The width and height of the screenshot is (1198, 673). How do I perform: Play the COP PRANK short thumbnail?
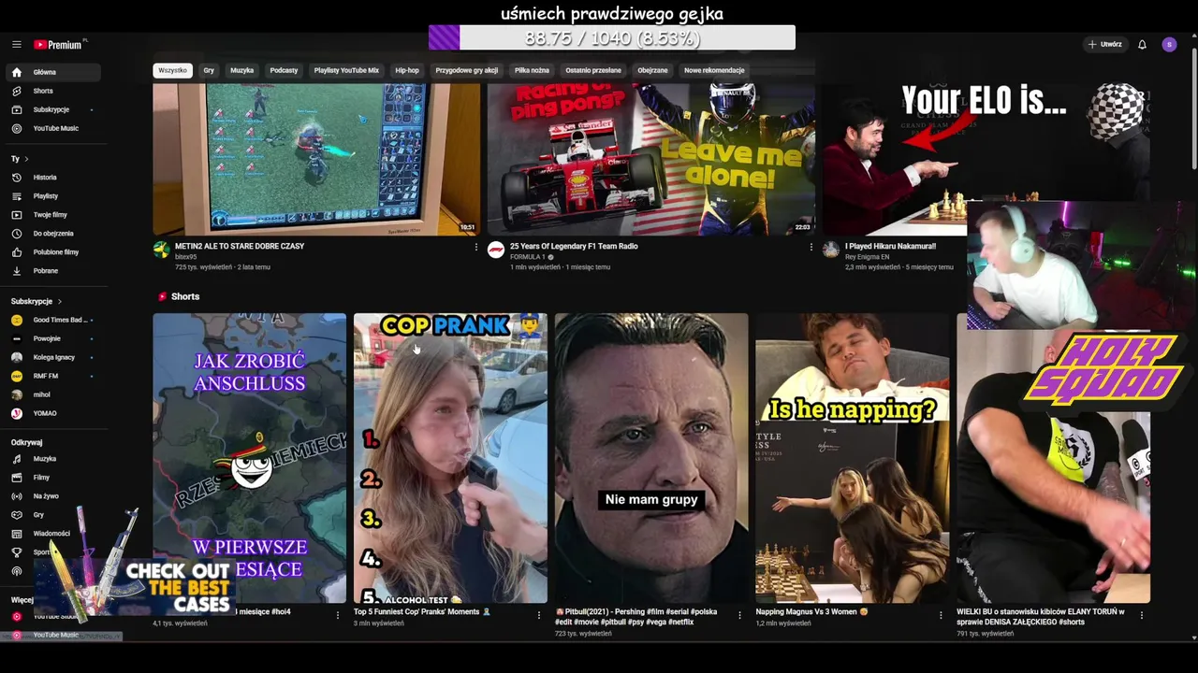450,458
